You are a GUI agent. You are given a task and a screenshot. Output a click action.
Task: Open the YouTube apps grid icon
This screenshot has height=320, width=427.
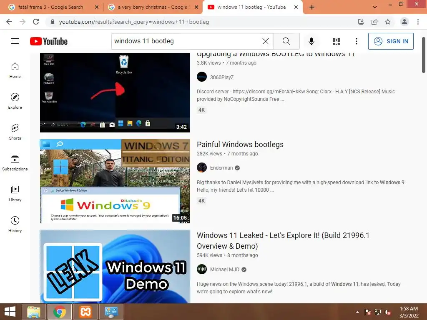[337, 41]
